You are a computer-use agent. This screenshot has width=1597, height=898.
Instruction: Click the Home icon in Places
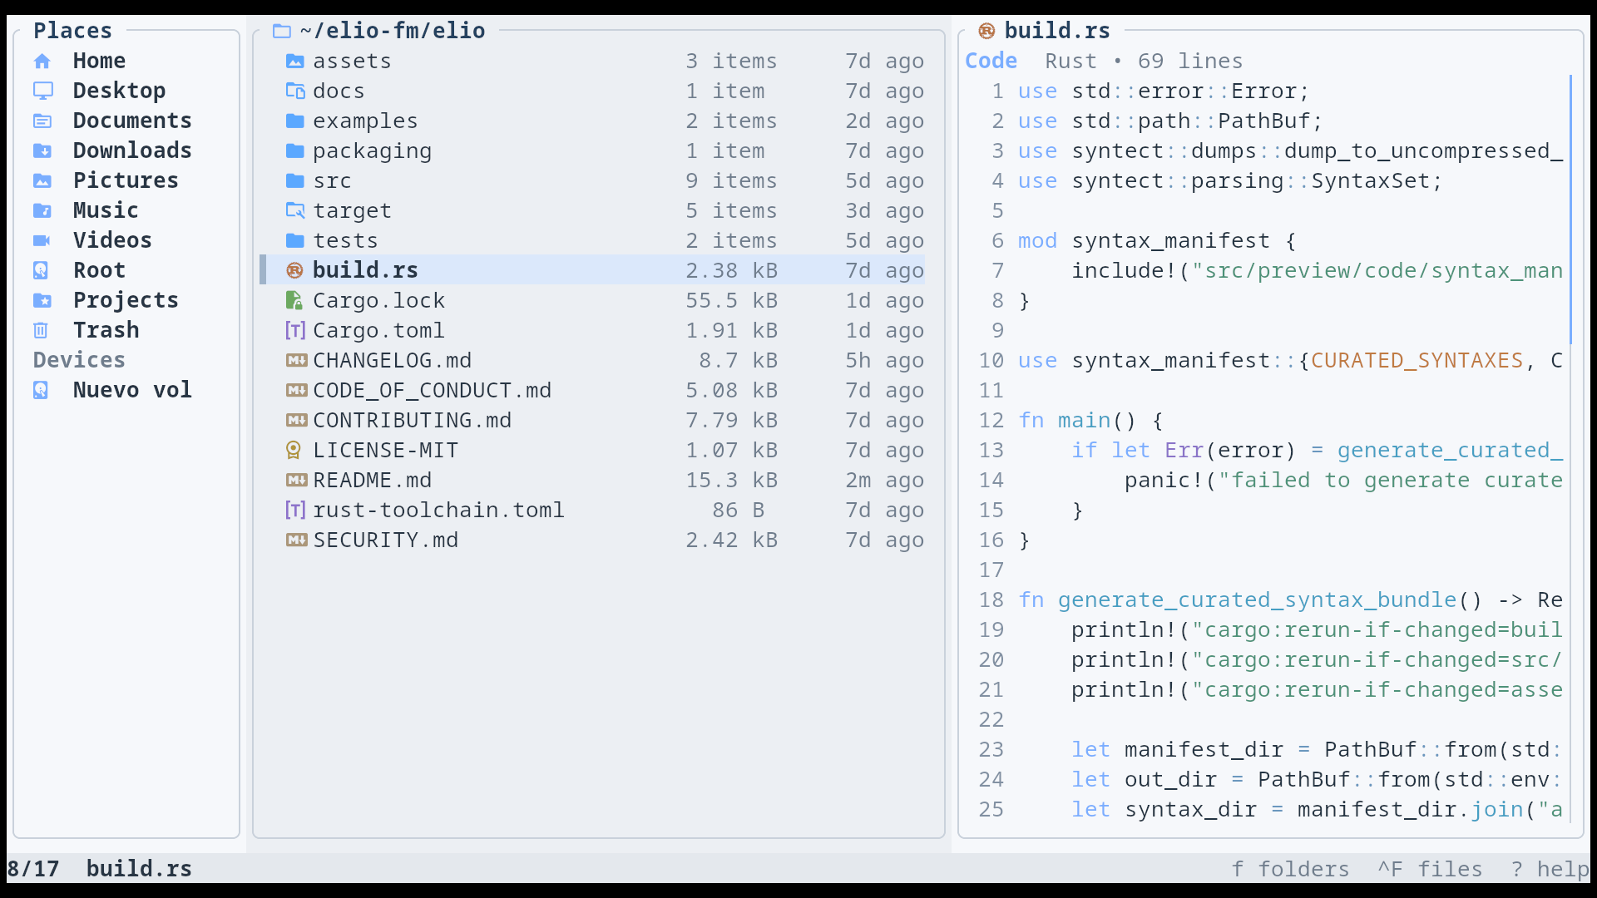point(42,62)
